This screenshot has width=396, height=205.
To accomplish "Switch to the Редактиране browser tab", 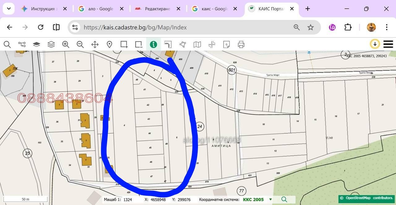I will [157, 9].
